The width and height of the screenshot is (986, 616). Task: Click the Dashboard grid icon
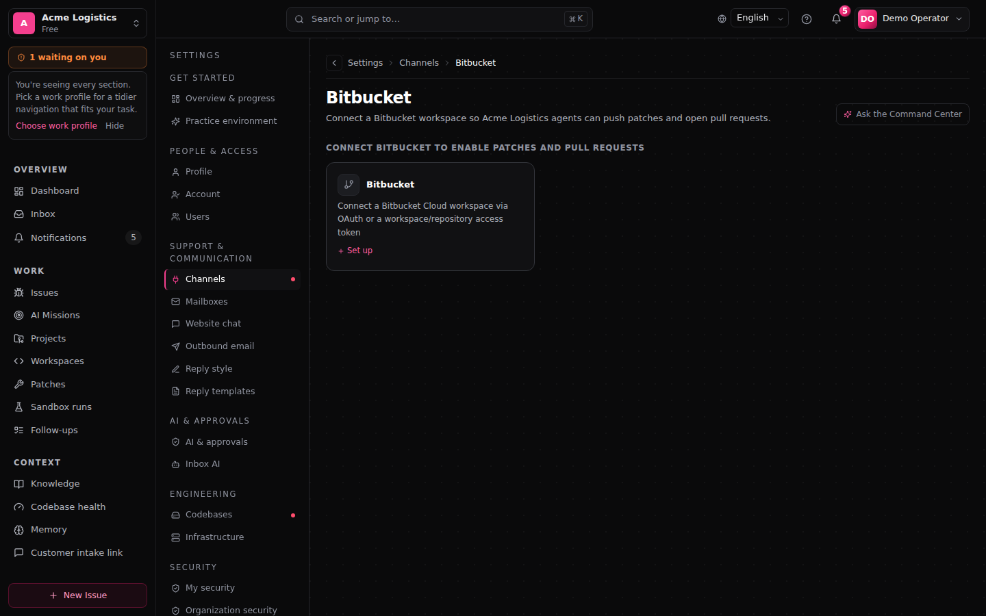(x=19, y=191)
